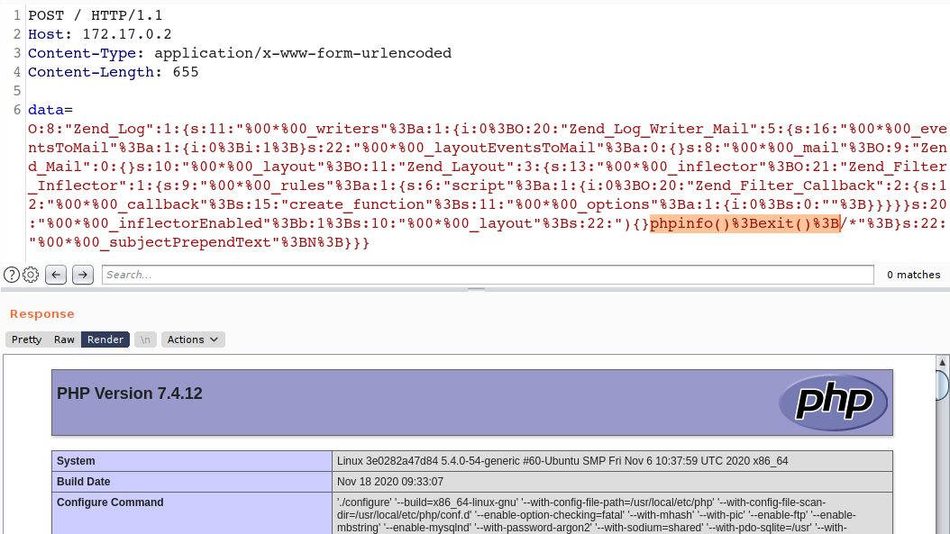
Task: Click the Response panel title
Action: point(41,313)
